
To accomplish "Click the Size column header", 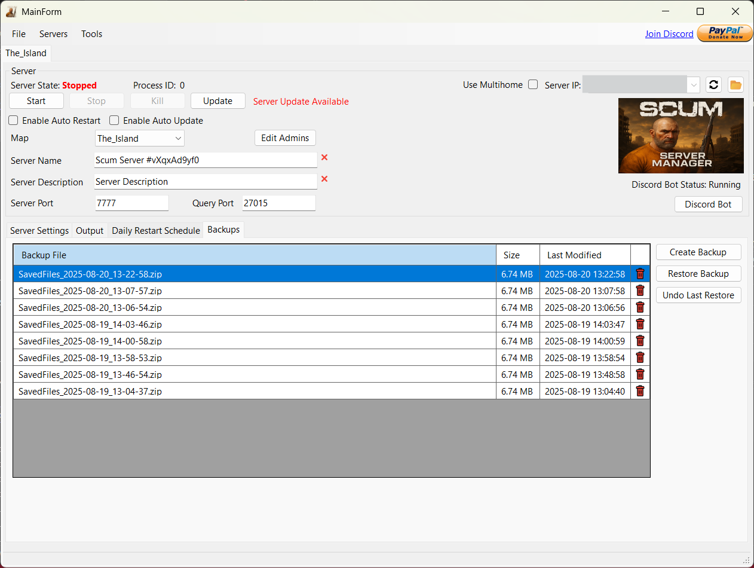I will 518,255.
